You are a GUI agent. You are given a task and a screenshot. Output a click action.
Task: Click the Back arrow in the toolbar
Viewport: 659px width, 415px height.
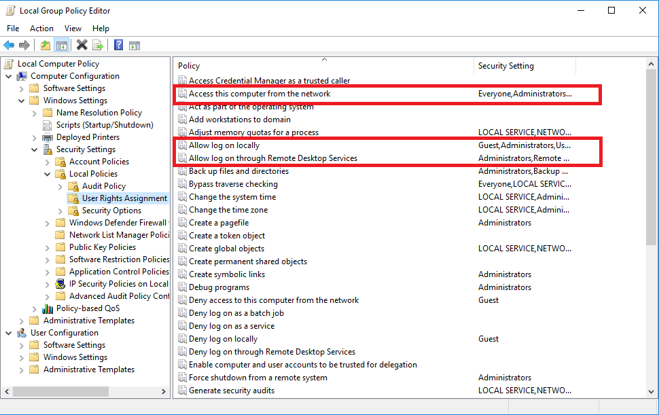coord(9,46)
